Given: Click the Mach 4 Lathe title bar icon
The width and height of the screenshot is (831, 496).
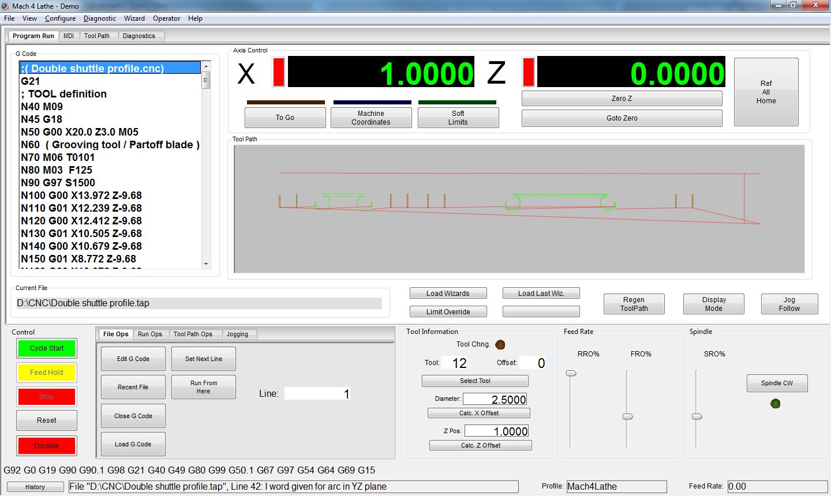Looking at the screenshot, I should tap(6, 6).
